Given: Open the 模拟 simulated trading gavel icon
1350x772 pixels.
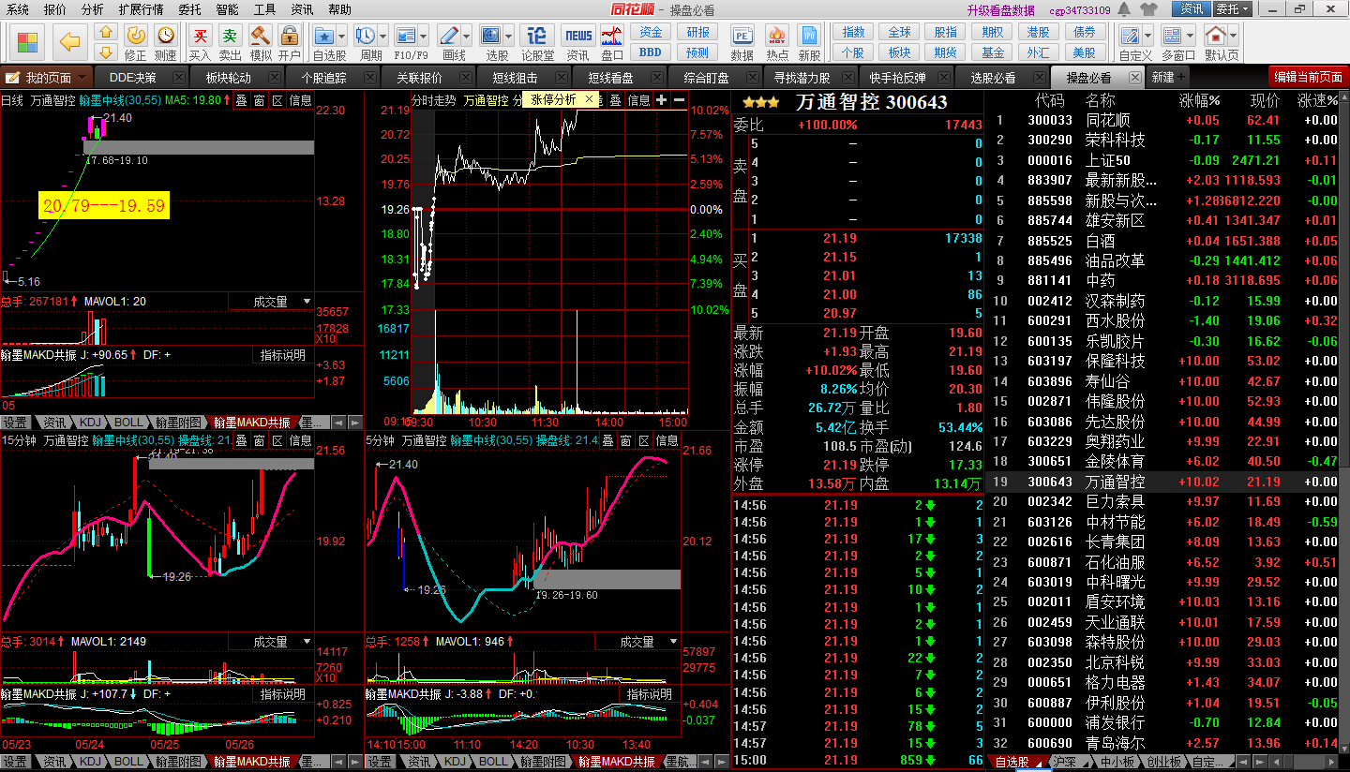Looking at the screenshot, I should click(x=260, y=35).
